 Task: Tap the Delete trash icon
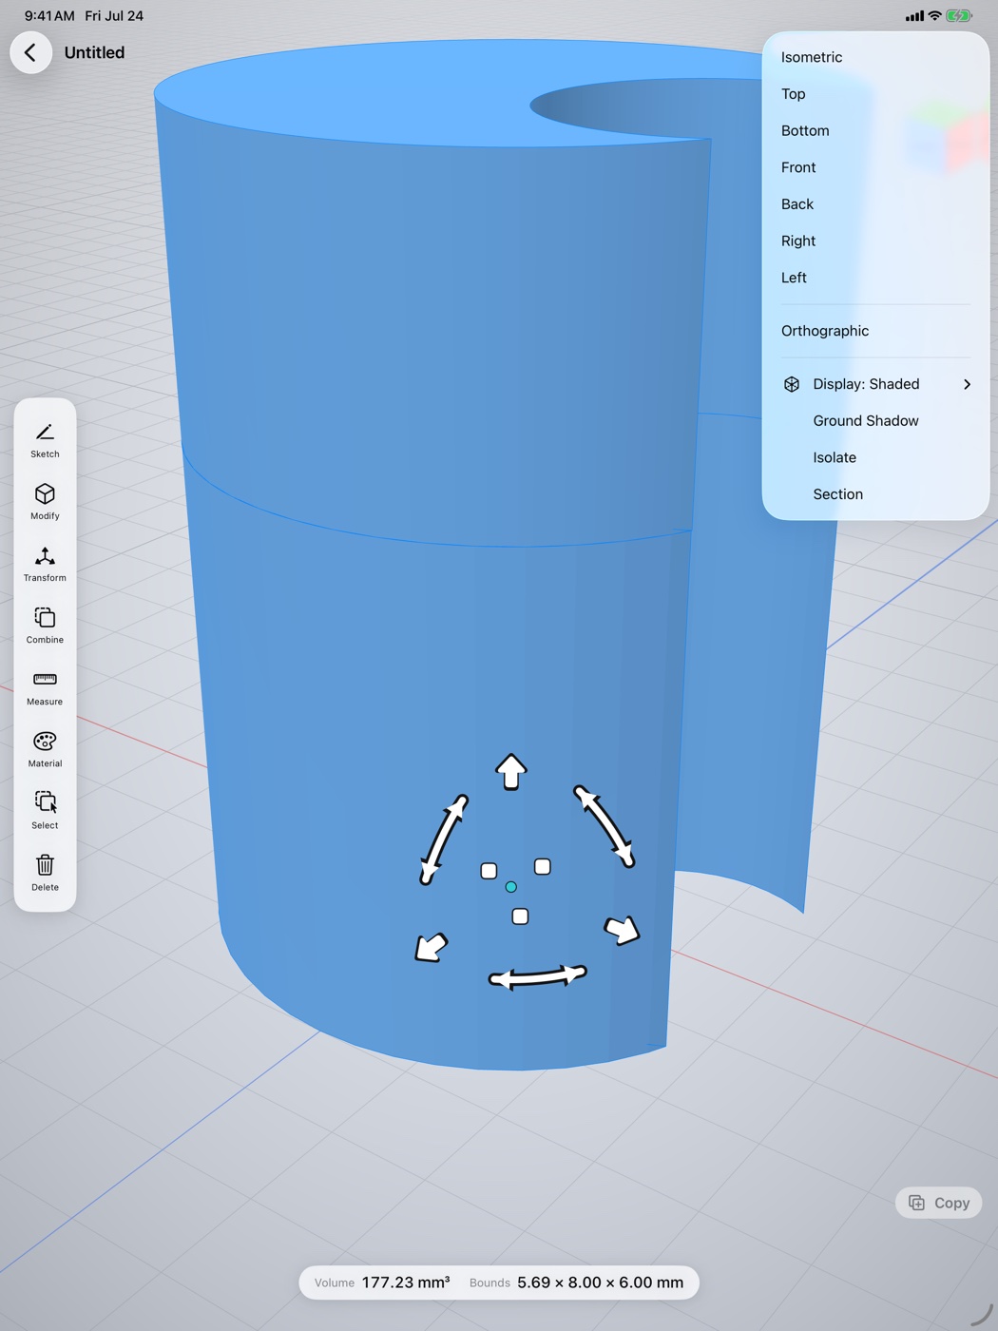coord(45,873)
